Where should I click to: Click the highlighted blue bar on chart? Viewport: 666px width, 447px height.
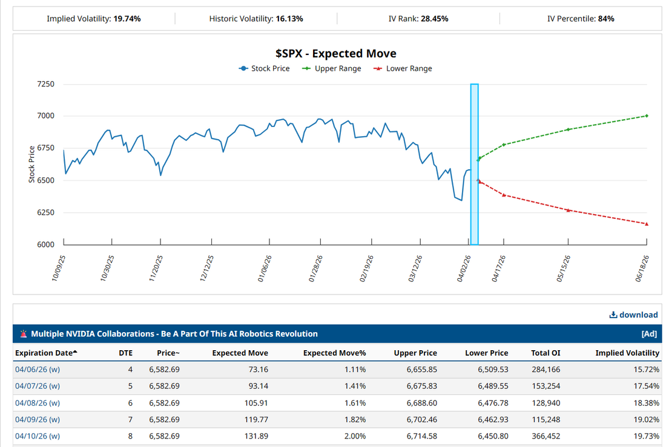474,164
